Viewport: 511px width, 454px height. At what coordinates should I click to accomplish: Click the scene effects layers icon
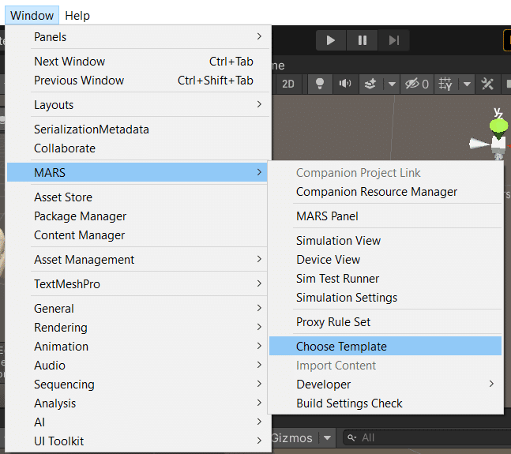point(371,84)
